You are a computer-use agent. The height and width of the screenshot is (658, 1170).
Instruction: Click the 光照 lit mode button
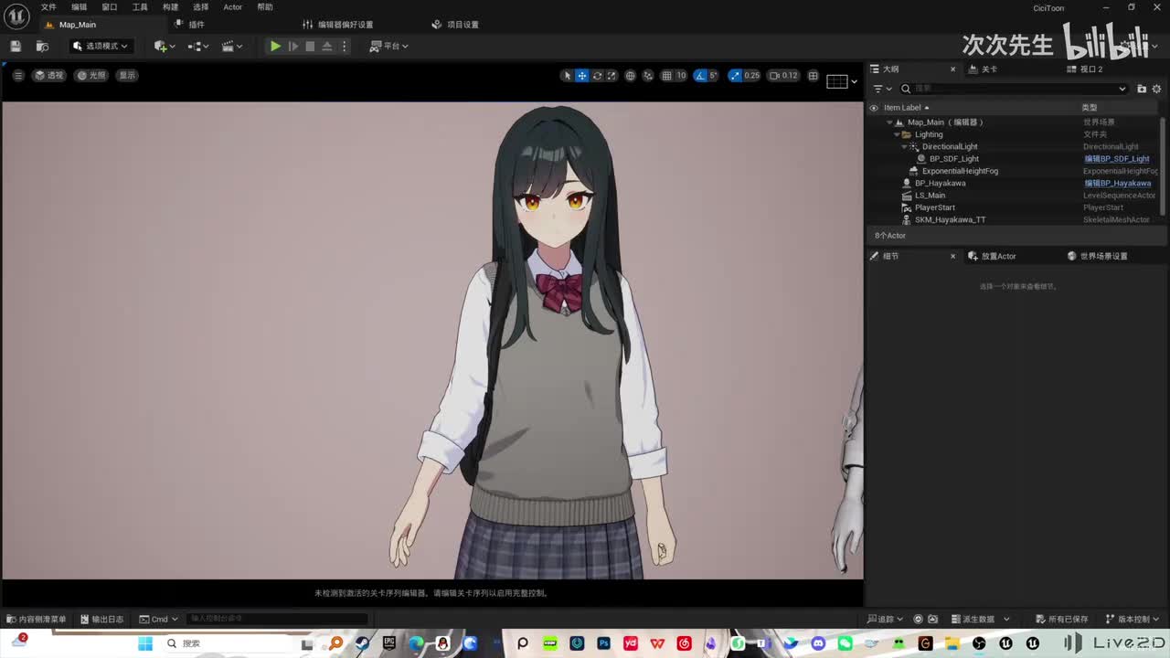91,75
